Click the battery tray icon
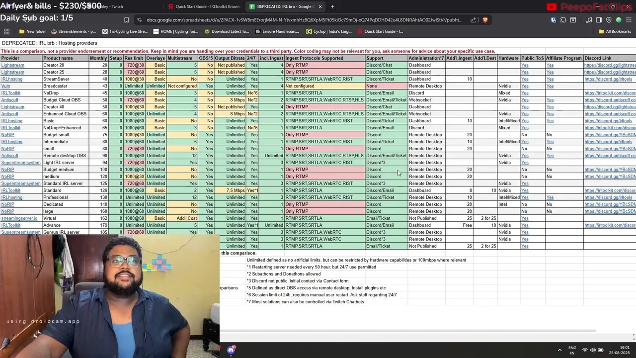The image size is (636, 358). (x=601, y=350)
